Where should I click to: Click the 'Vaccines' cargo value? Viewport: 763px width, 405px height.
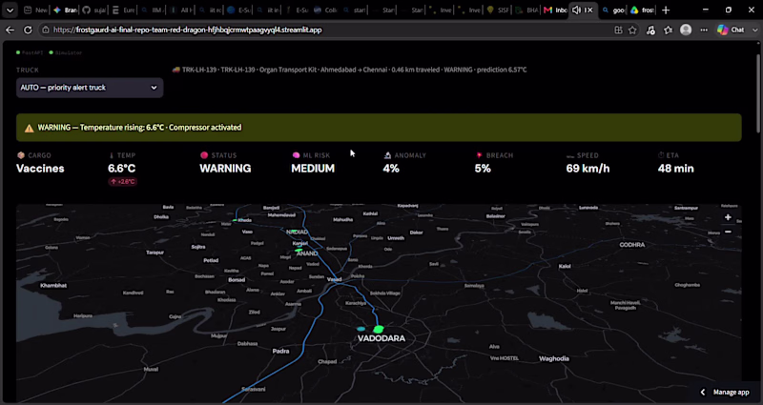click(x=40, y=169)
